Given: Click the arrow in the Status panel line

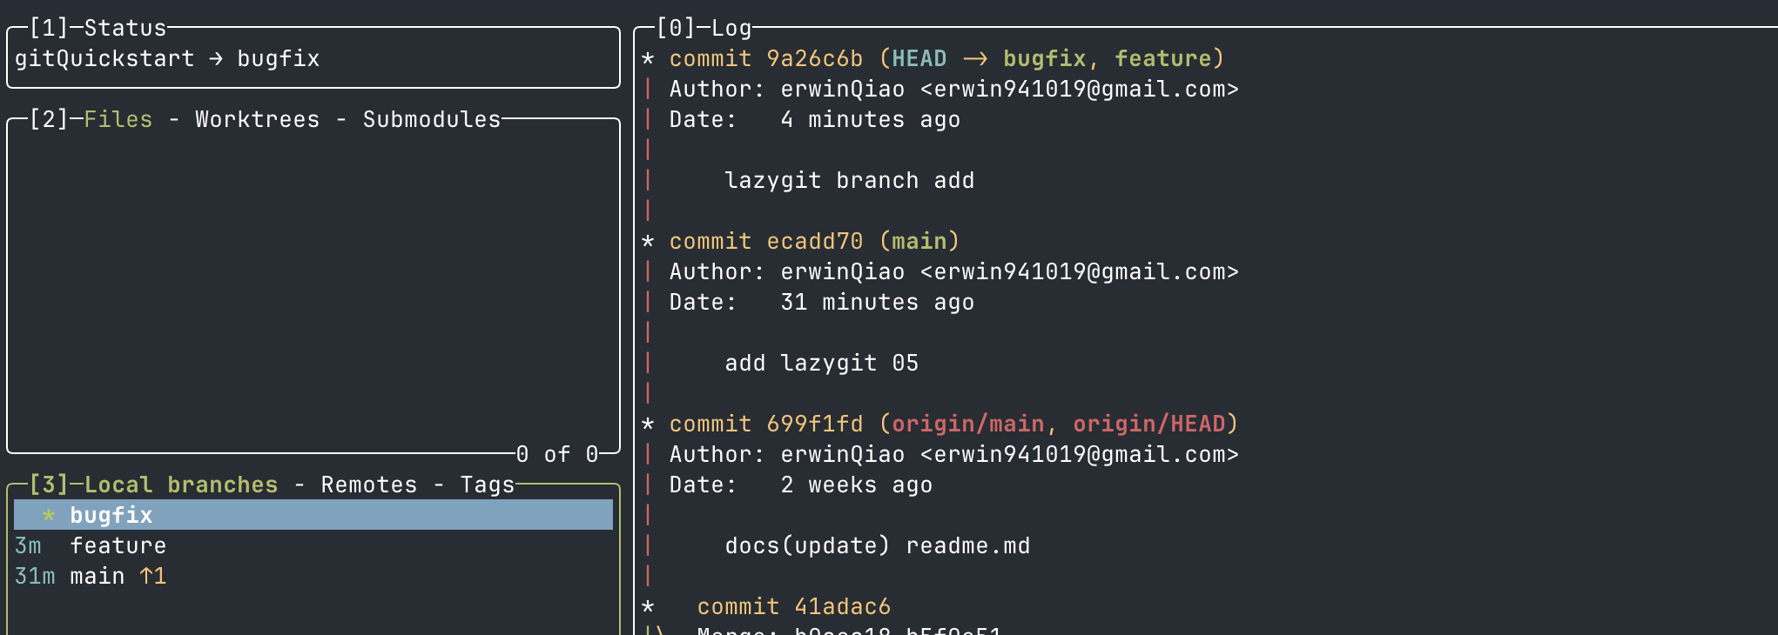Looking at the screenshot, I should click(x=216, y=59).
